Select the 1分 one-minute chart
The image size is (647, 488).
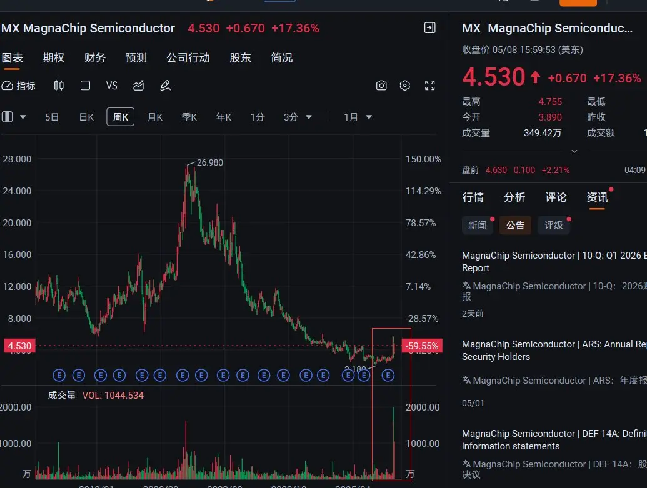point(258,117)
